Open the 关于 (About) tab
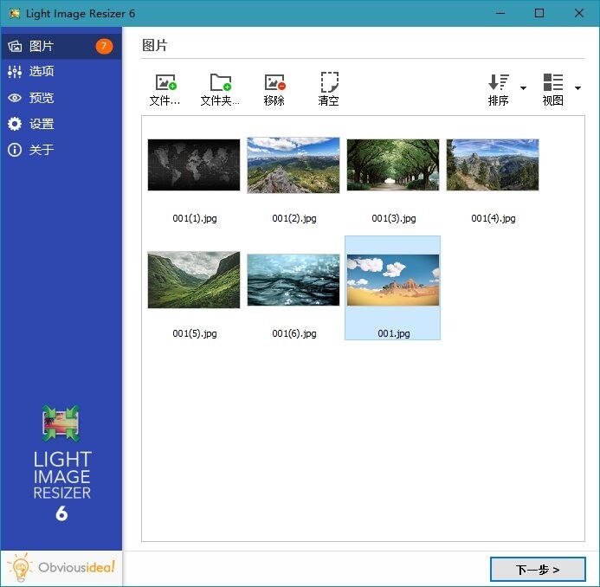 click(x=42, y=150)
